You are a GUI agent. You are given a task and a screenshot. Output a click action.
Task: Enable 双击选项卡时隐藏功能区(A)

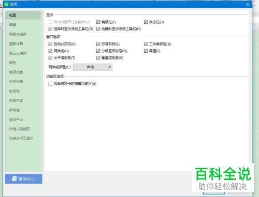pyautogui.click(x=50, y=84)
